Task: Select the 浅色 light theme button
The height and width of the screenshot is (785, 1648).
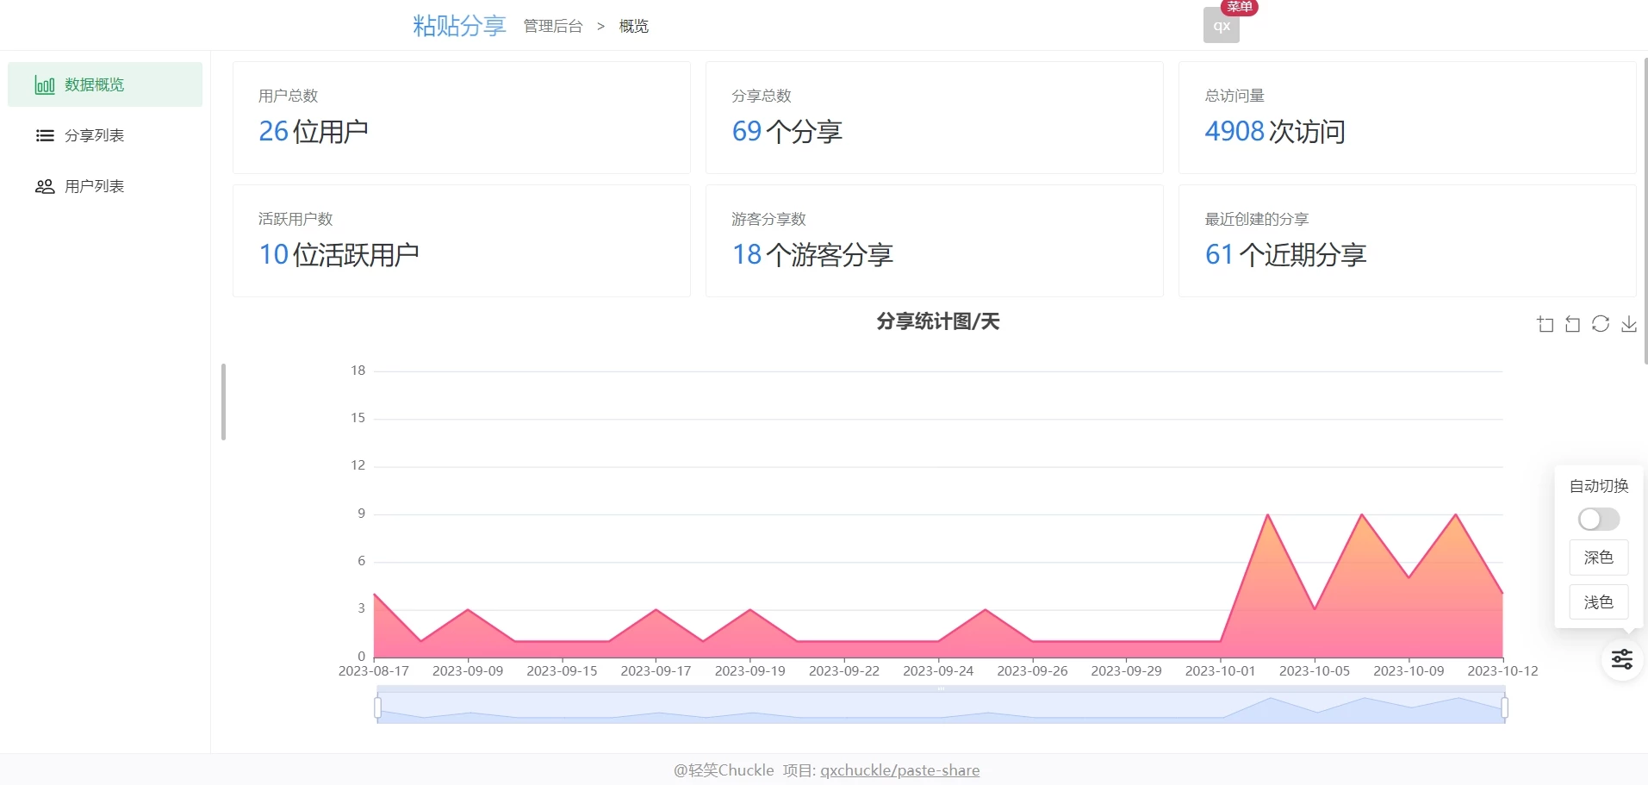Action: click(x=1599, y=602)
